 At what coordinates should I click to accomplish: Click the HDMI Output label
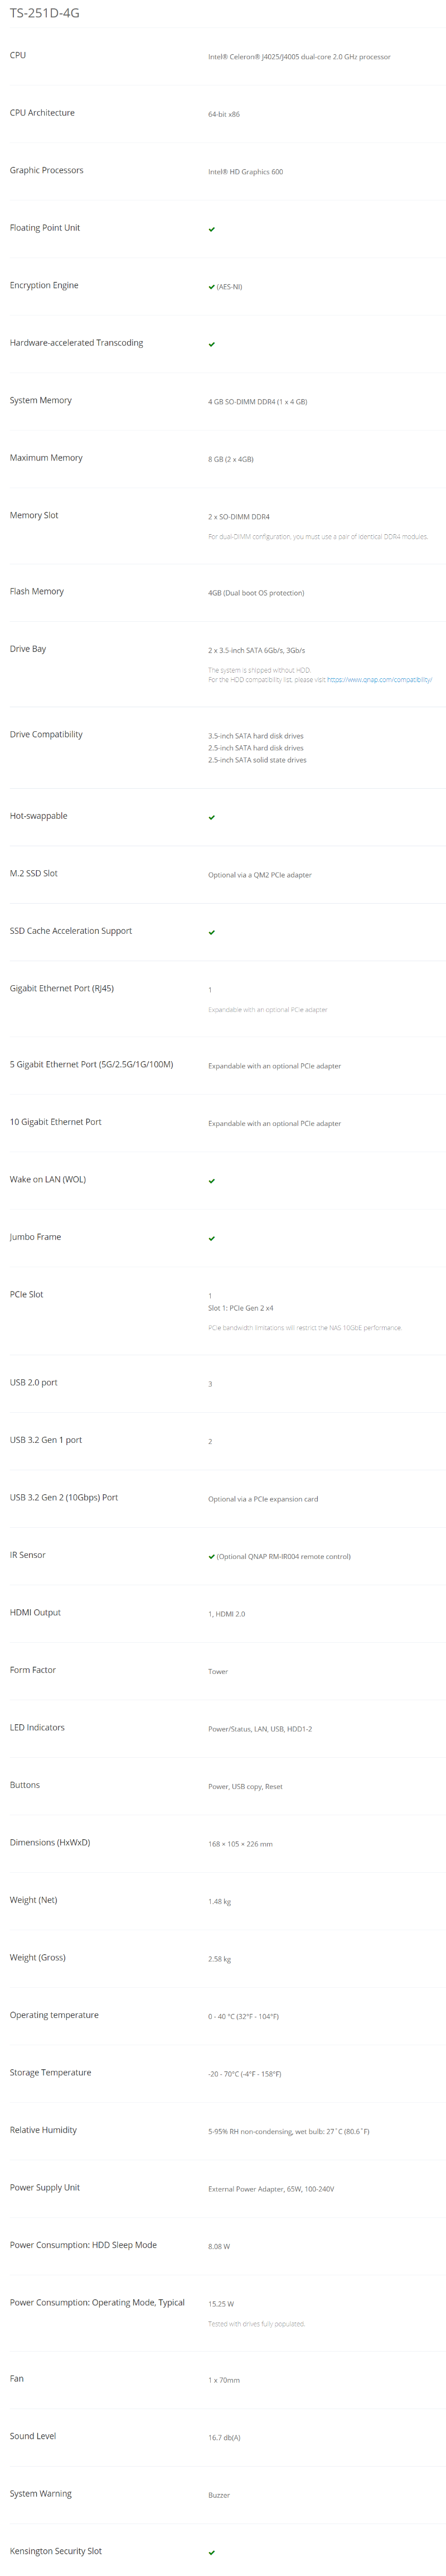pyautogui.click(x=35, y=1612)
